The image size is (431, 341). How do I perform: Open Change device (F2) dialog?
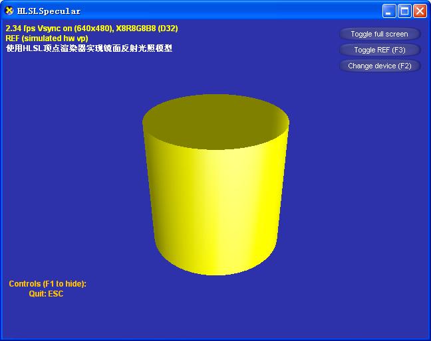pos(380,66)
